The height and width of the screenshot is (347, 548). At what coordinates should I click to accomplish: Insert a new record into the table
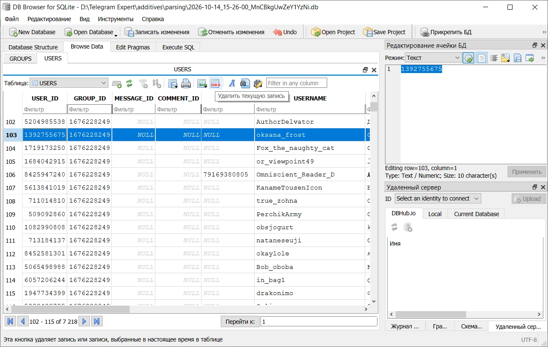(202, 84)
